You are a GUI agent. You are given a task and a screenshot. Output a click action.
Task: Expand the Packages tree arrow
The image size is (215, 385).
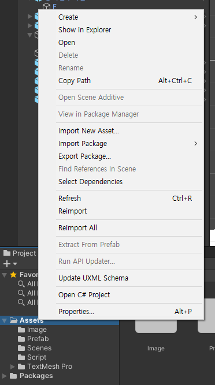click(4, 376)
